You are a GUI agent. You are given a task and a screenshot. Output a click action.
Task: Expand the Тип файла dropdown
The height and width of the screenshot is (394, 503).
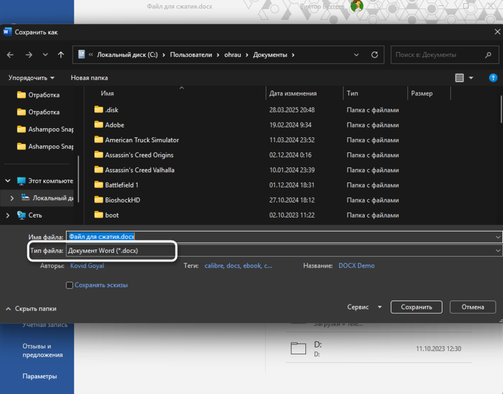click(498, 250)
